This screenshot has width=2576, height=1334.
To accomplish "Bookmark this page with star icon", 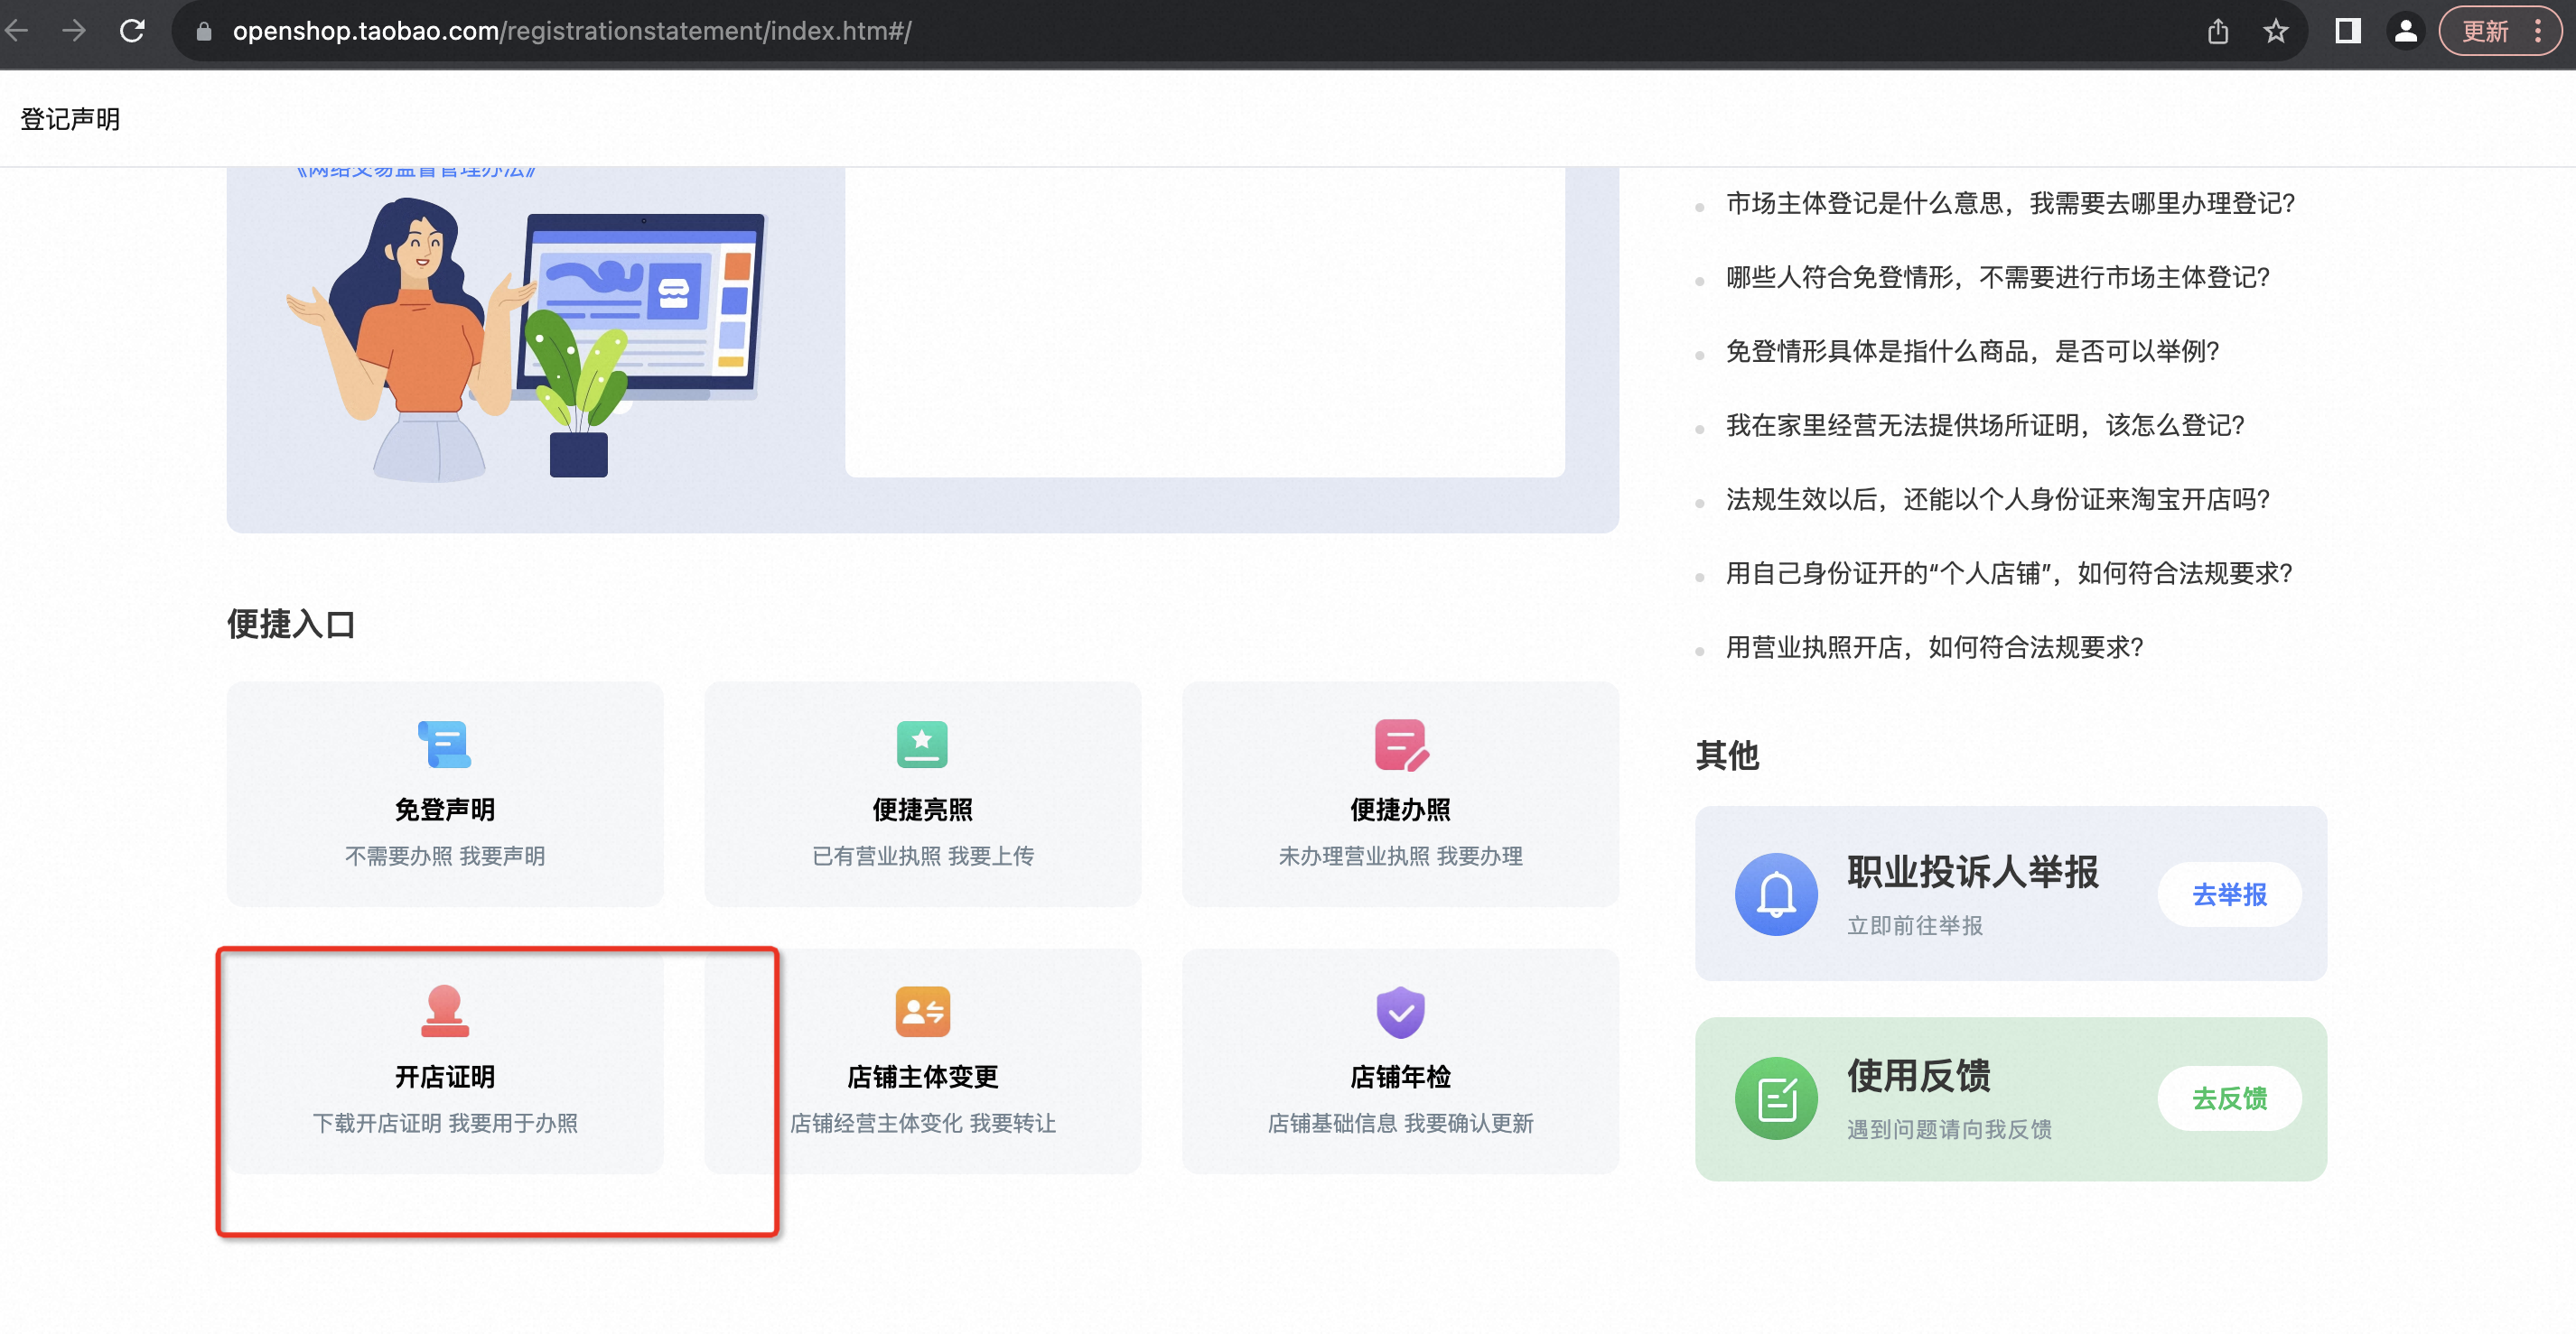I will pos(2276,32).
